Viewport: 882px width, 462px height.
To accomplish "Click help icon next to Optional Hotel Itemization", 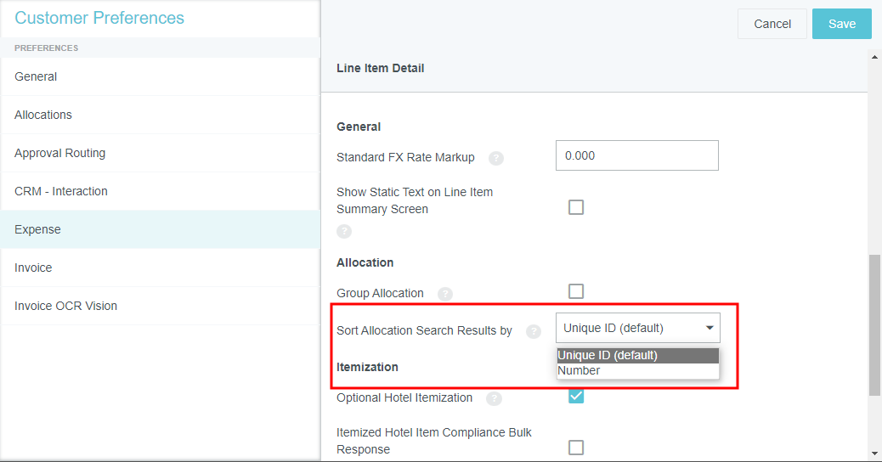I will click(494, 398).
